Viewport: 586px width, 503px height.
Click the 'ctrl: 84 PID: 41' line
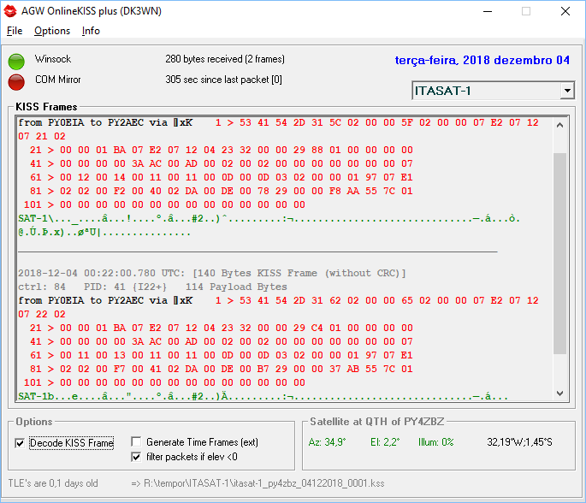click(x=152, y=287)
